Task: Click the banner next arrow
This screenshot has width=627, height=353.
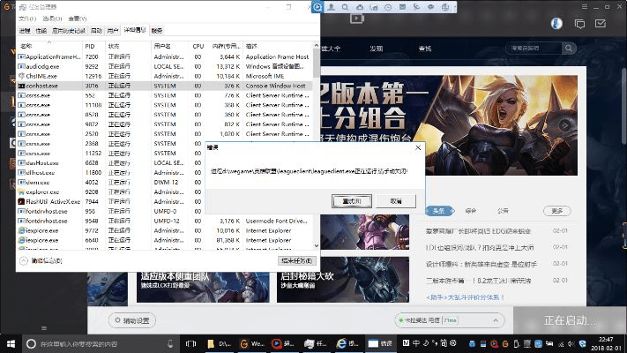Action: 564,125
